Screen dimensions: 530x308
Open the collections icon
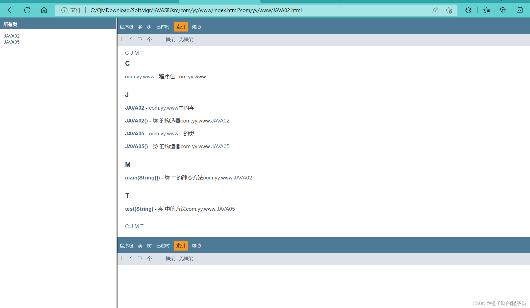[503, 10]
